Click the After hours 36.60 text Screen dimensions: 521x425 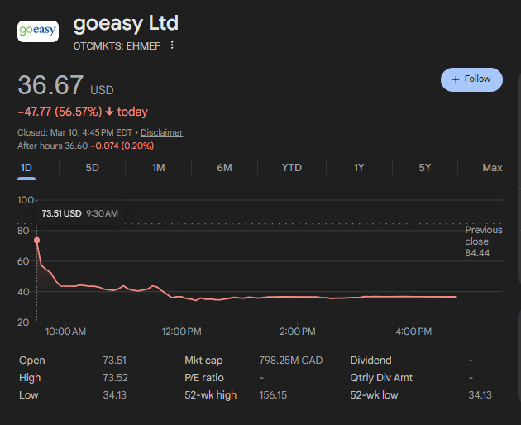pyautogui.click(x=52, y=146)
